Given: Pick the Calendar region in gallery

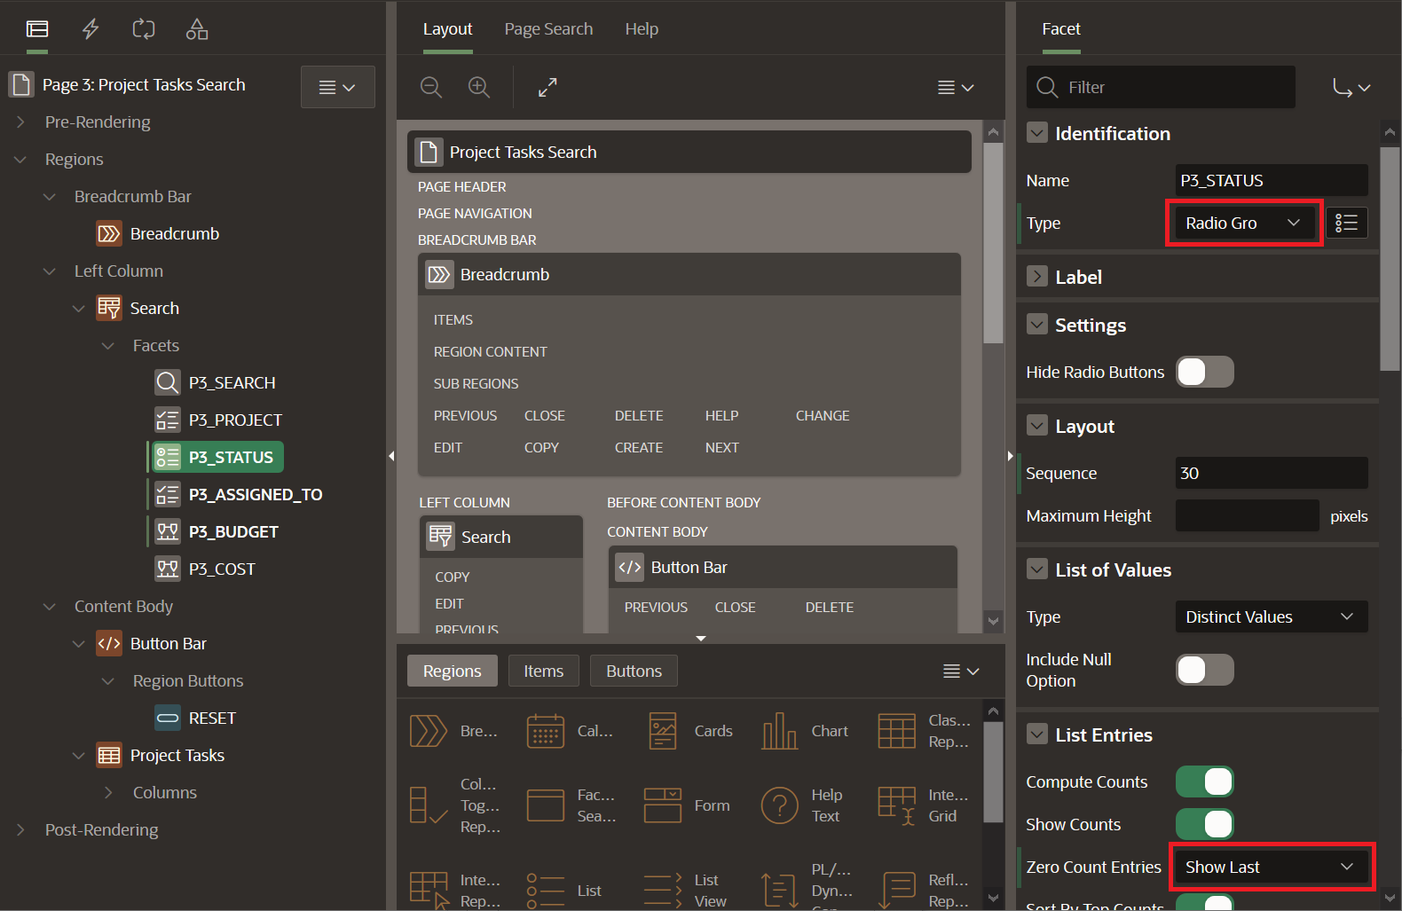Looking at the screenshot, I should 571,731.
